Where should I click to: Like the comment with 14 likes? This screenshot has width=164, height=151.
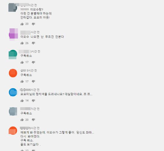pos(22,101)
